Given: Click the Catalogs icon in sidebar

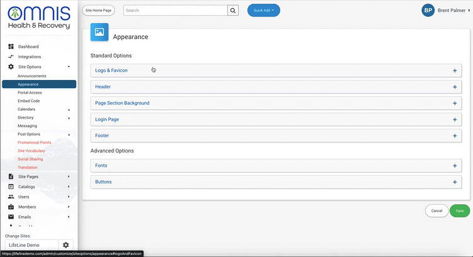Looking at the screenshot, I should pyautogui.click(x=11, y=186).
